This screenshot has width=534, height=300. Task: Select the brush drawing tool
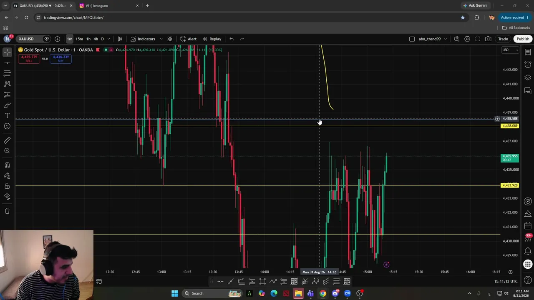[7, 105]
